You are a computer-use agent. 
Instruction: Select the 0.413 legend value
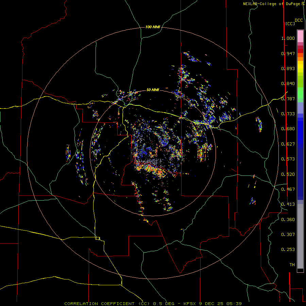288,204
